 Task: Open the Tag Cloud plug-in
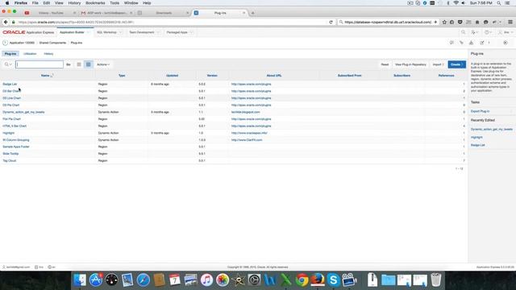[x=9, y=161]
